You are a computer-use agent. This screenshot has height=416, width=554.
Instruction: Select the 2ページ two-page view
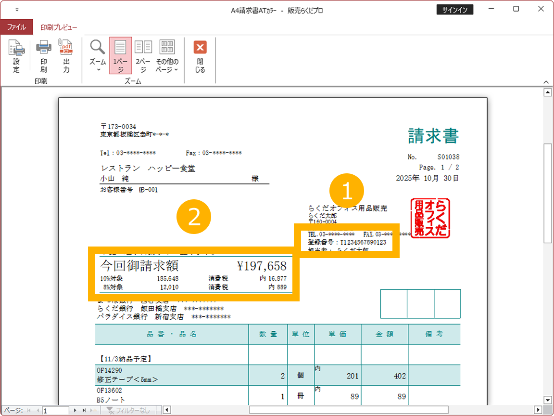143,55
